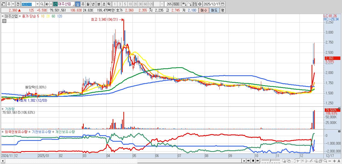The height and width of the screenshot is (164, 342).
Task: Select the 년 yearly period button
Action: pyautogui.click(x=93, y=4)
